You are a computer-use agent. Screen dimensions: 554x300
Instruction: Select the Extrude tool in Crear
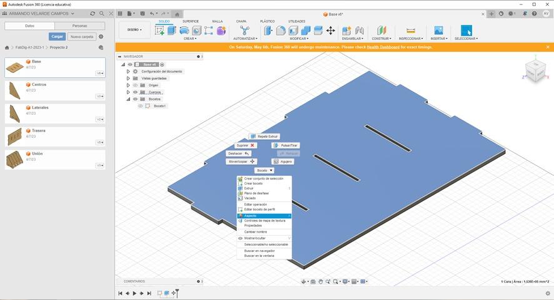172,31
